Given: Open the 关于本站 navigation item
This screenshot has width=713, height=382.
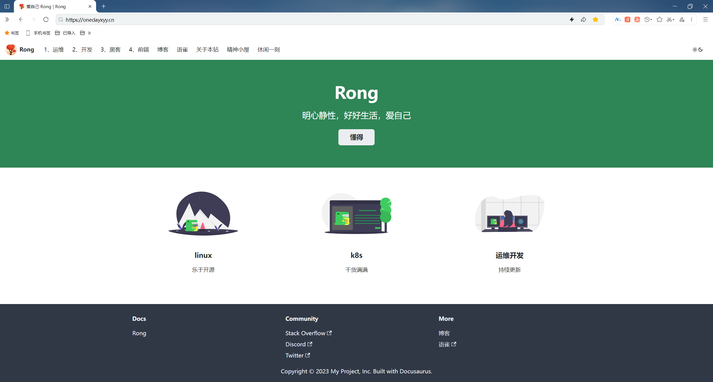Looking at the screenshot, I should coord(207,50).
